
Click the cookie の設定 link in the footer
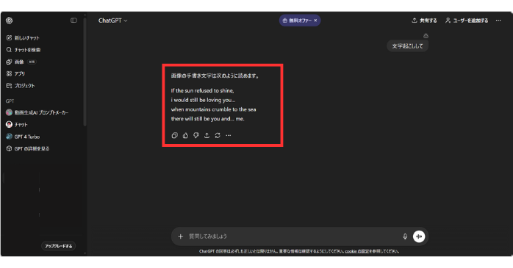tap(356, 251)
